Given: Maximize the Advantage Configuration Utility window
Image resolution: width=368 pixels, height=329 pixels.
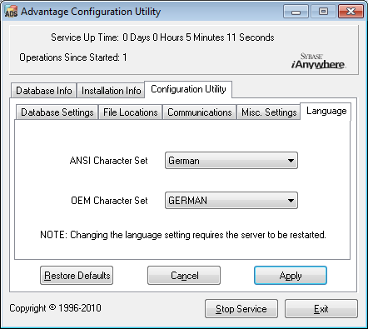Looking at the screenshot, I should pos(323,12).
